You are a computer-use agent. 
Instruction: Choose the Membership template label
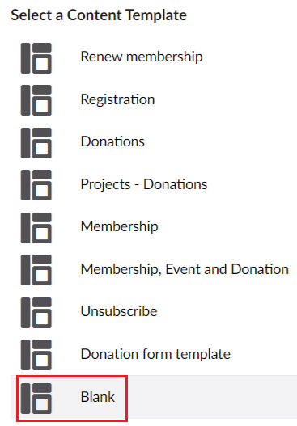pos(120,226)
